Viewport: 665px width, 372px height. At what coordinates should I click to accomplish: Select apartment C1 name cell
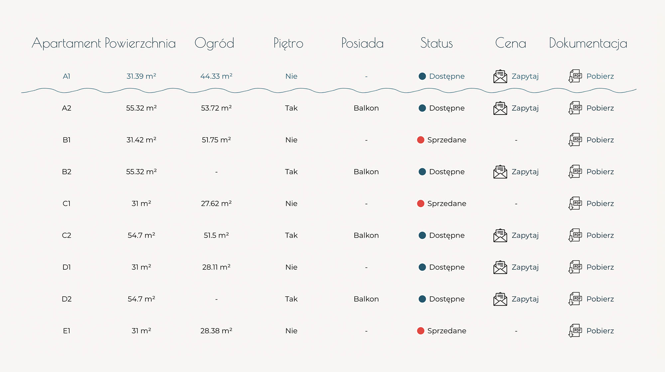click(x=66, y=204)
